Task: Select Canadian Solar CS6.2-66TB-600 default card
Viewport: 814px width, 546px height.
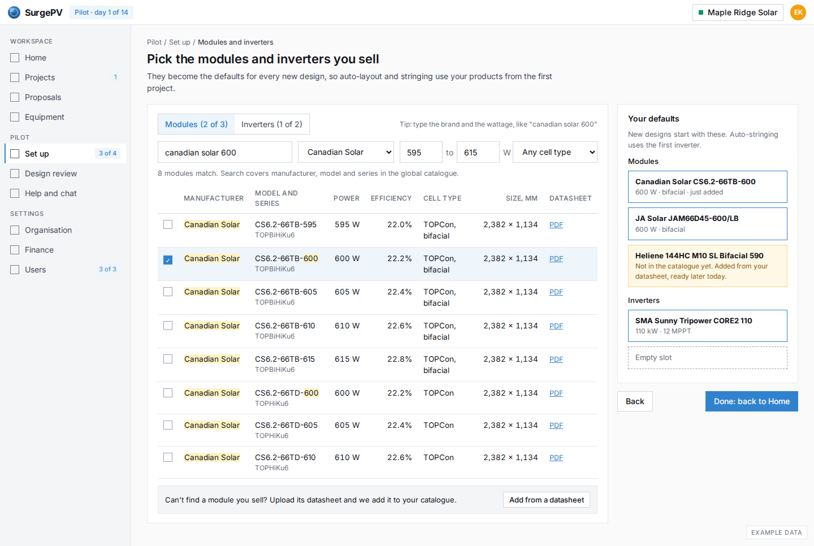Action: pyautogui.click(x=708, y=187)
